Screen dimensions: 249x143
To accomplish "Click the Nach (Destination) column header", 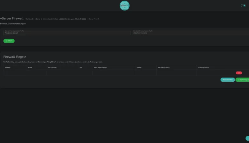I will [x=100, y=67].
